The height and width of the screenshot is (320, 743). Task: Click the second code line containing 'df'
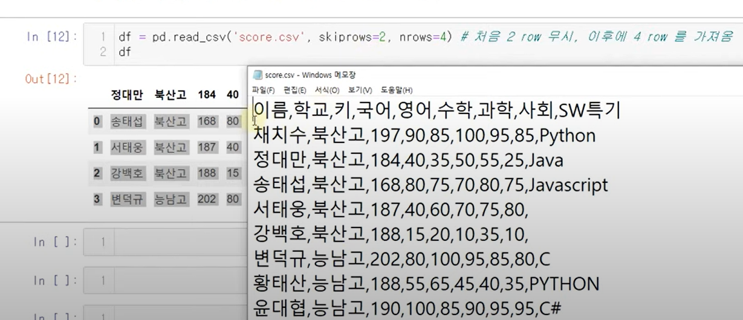click(x=125, y=52)
